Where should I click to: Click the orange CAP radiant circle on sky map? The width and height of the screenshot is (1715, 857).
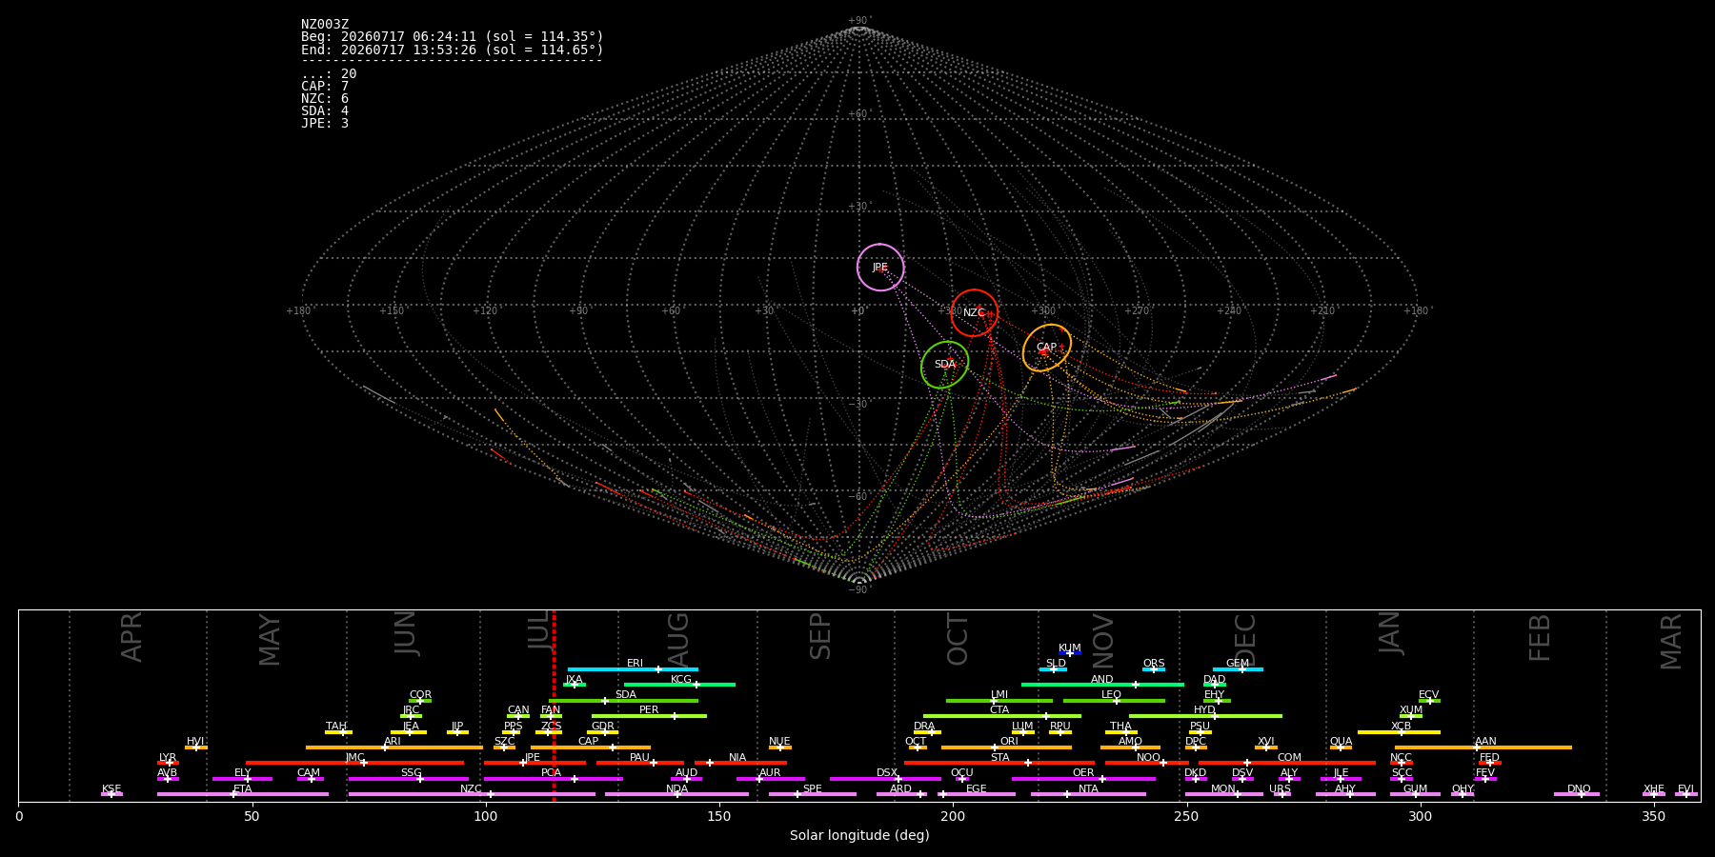tap(1046, 348)
